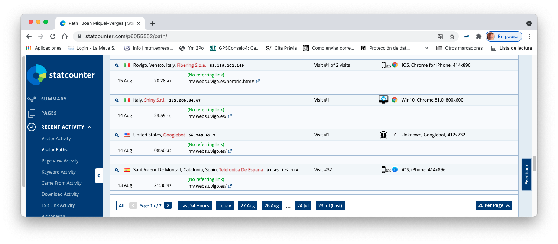
Task: Open the Feedback side tab
Action: tap(526, 174)
